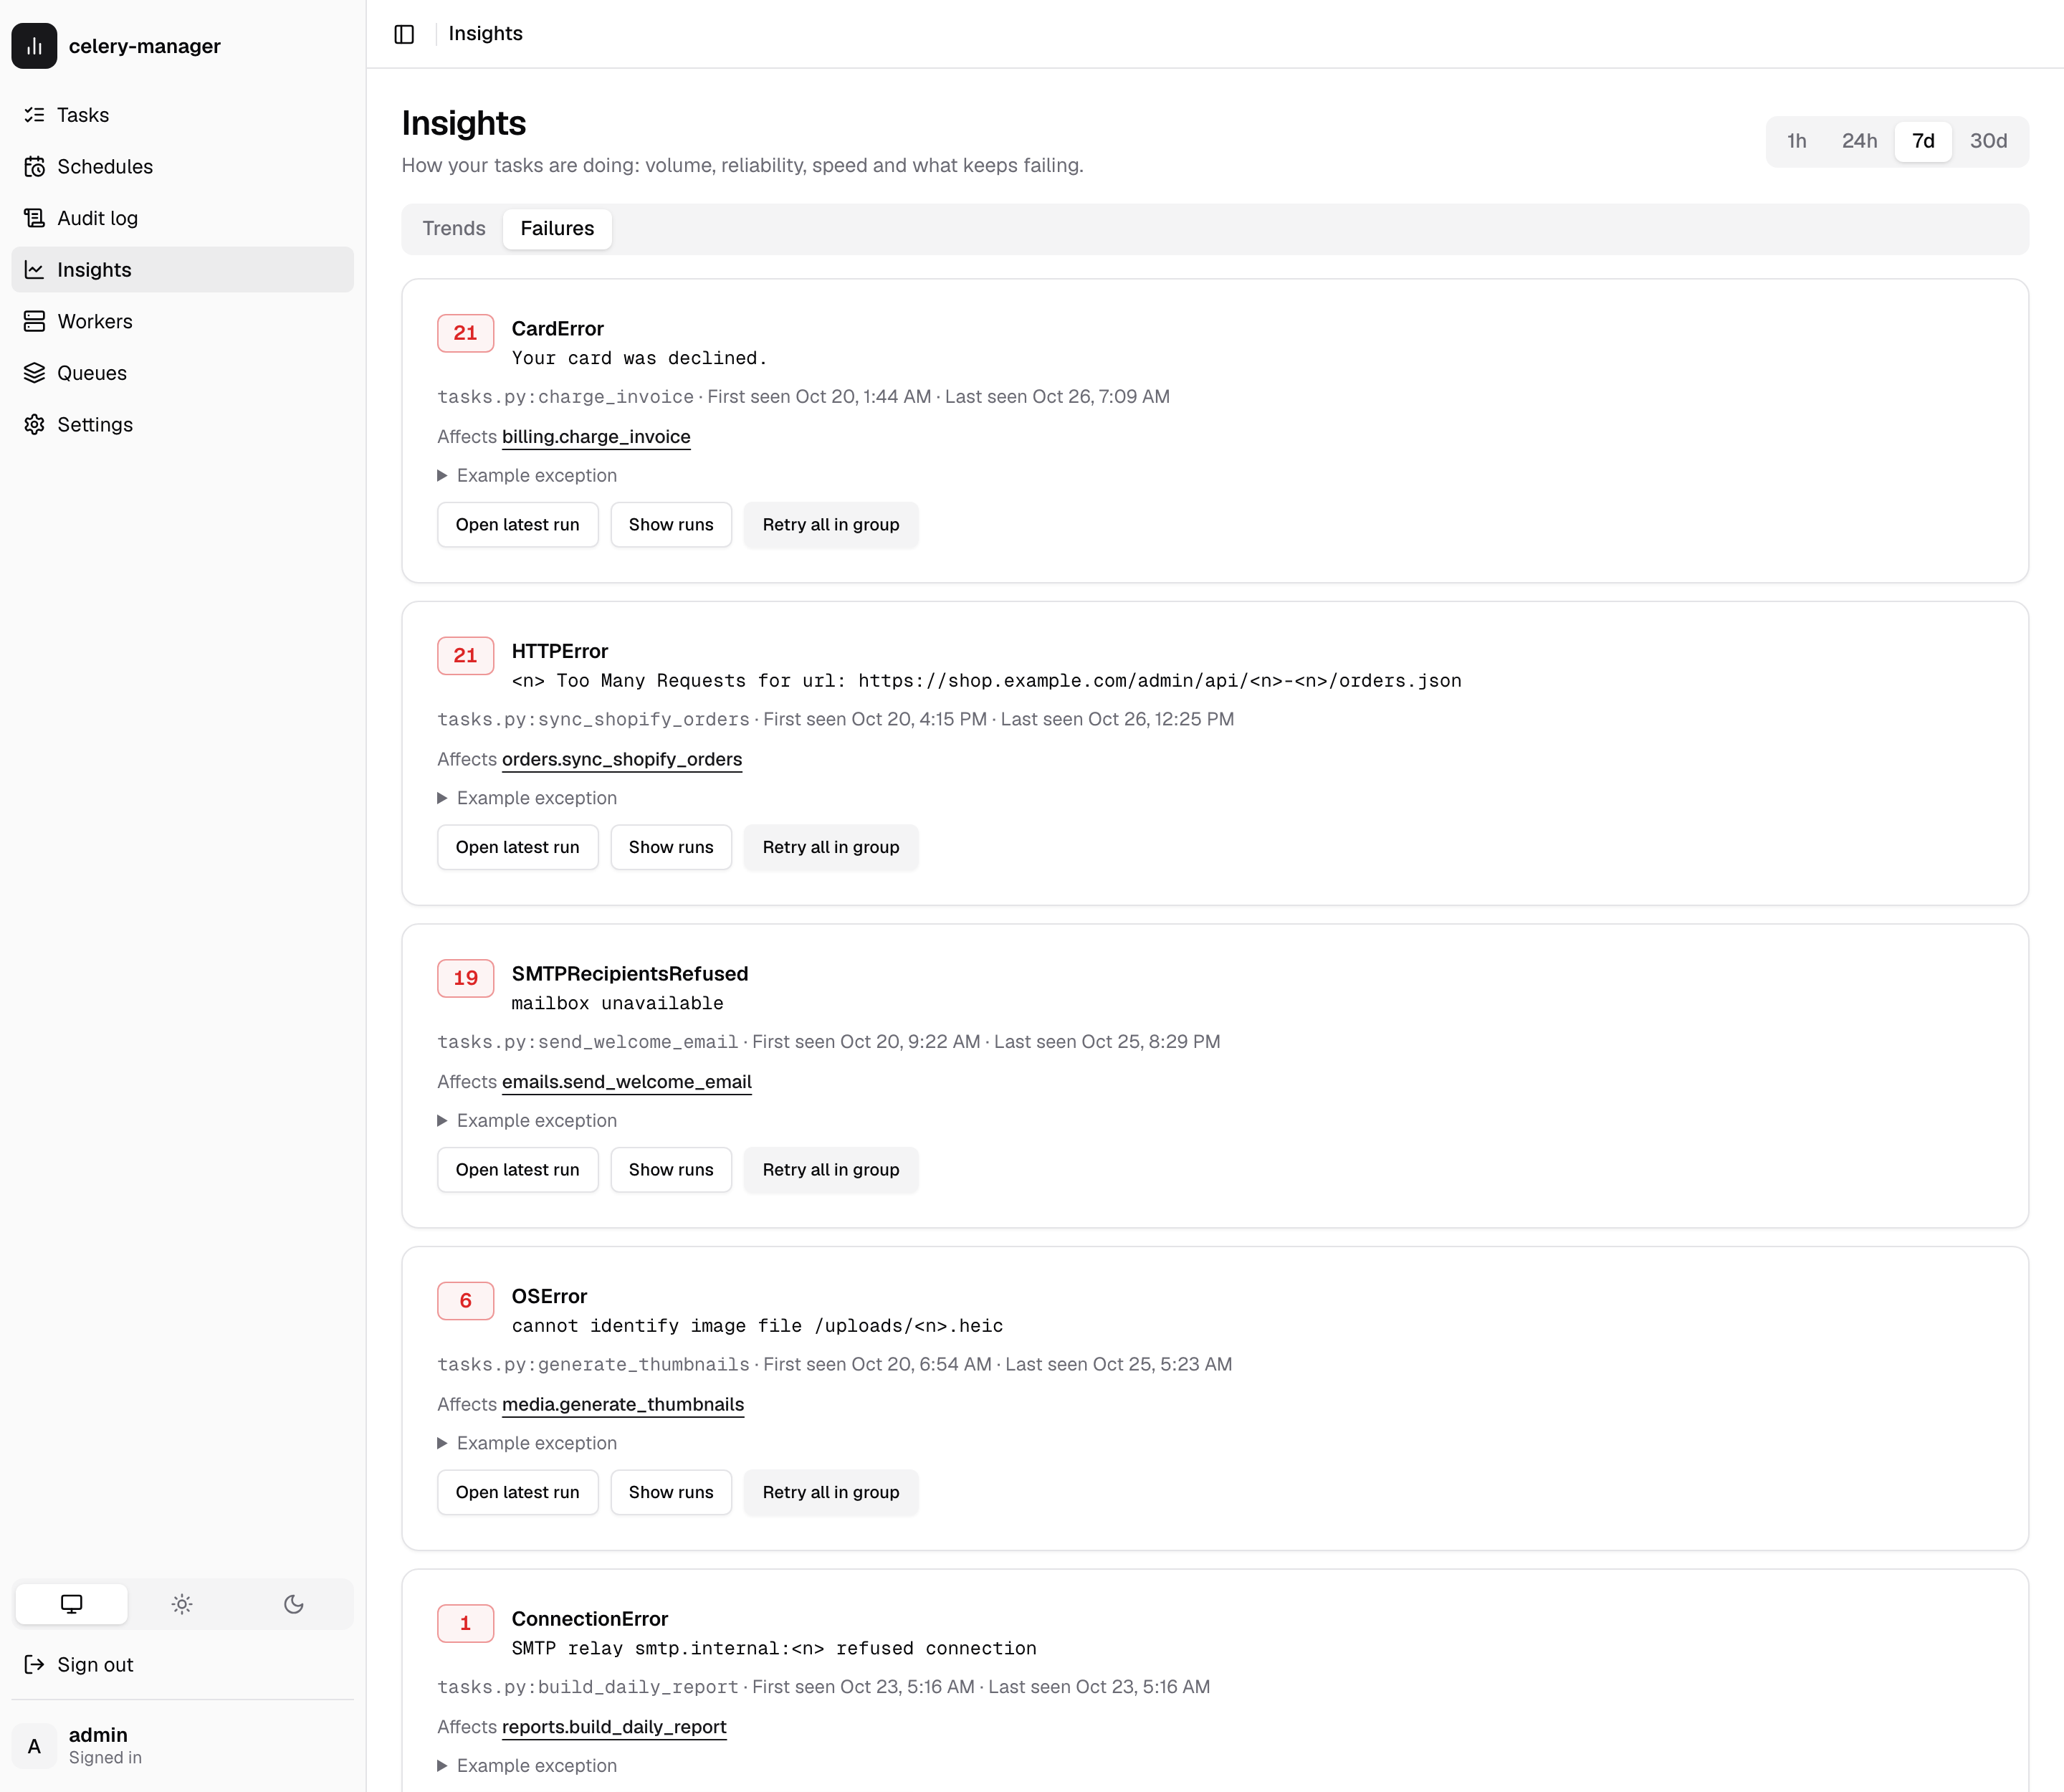Select the 7d time range

coord(1923,141)
